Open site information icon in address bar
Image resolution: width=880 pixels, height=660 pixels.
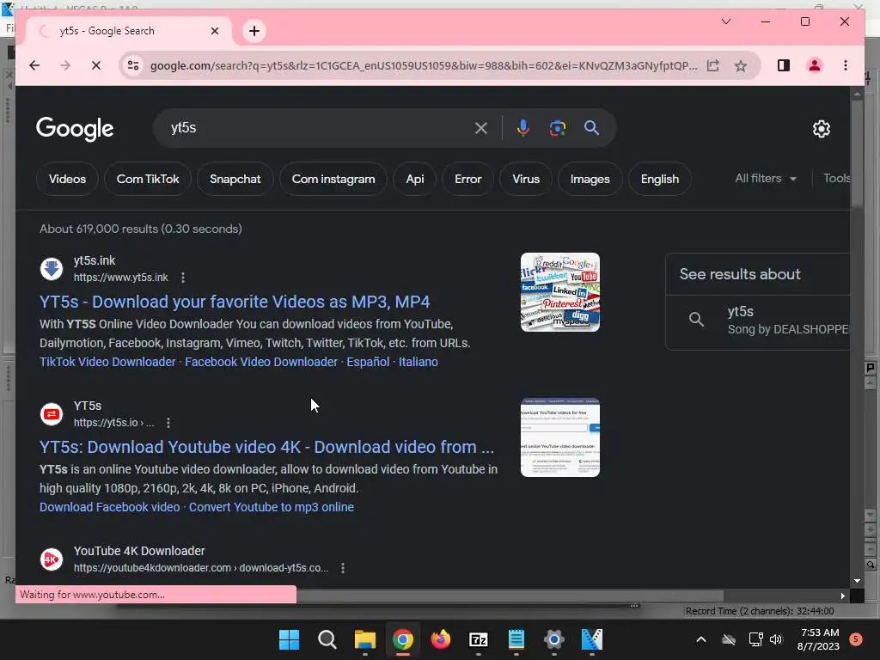pyautogui.click(x=133, y=65)
